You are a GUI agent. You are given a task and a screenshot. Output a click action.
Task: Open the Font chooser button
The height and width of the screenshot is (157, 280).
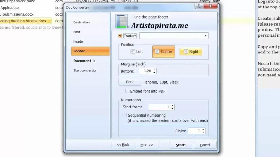point(130,82)
